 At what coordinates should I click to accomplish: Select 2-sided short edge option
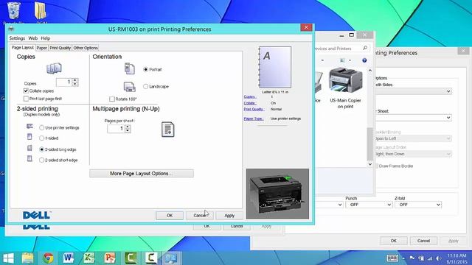[x=42, y=160]
